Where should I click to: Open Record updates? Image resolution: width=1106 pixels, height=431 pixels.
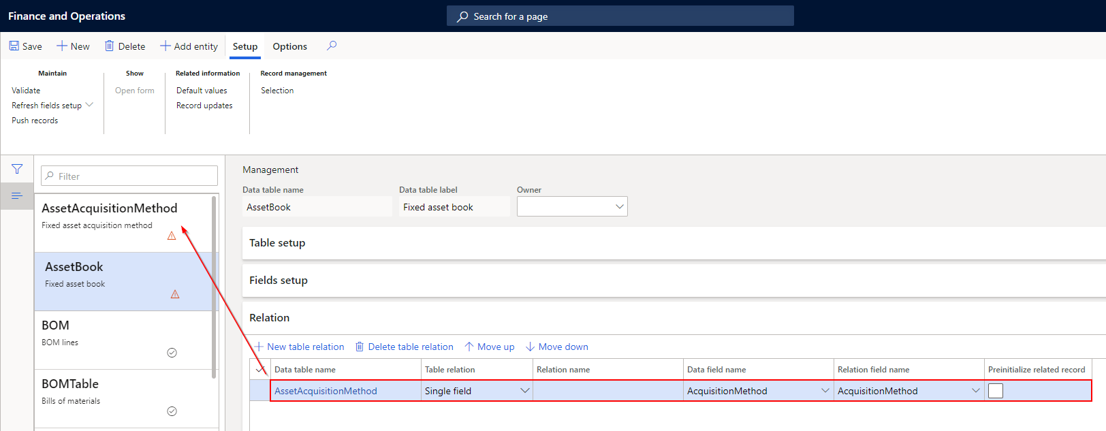tap(204, 106)
